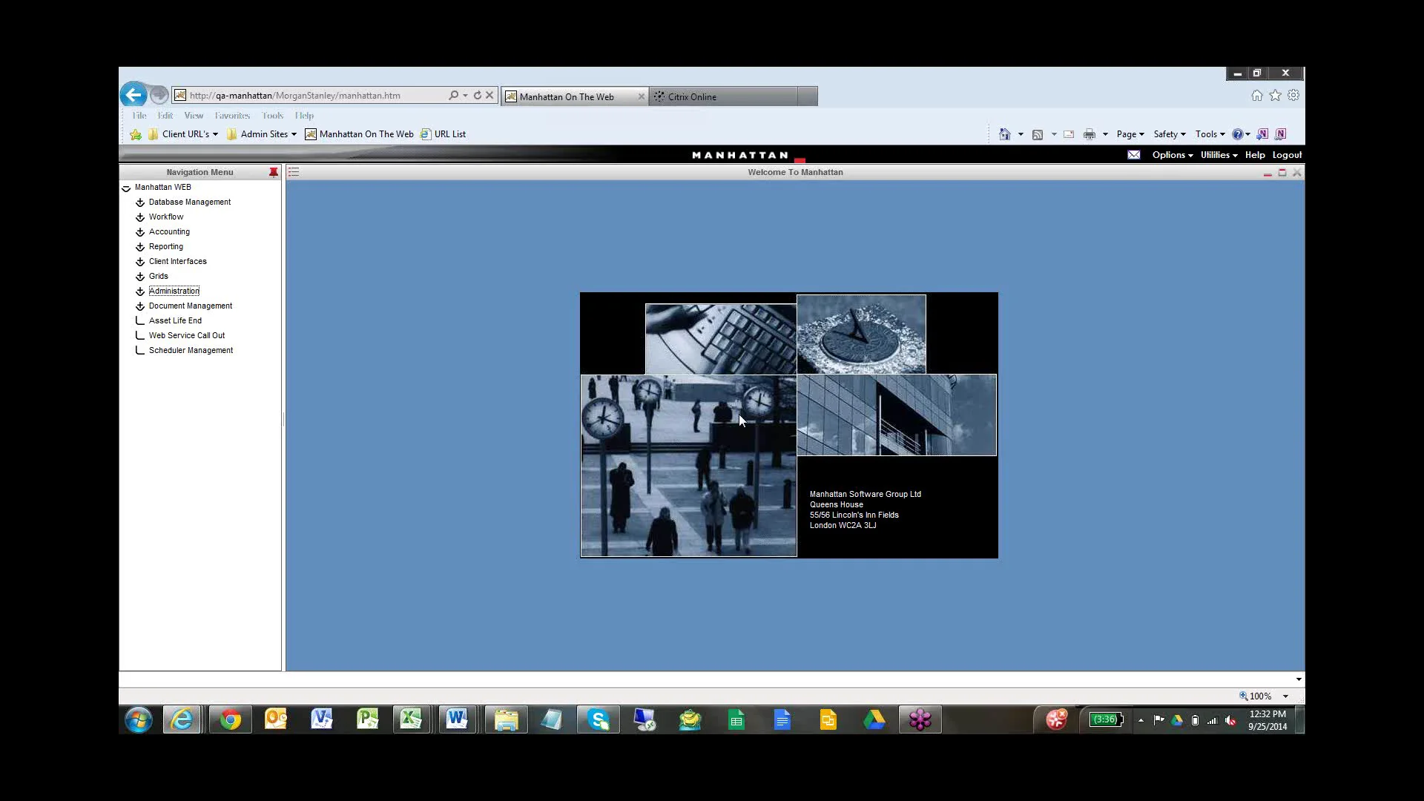Click the page refresh icon in address bar
This screenshot has width=1424, height=801.
coord(477,95)
